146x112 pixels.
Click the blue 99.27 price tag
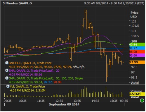137,48
